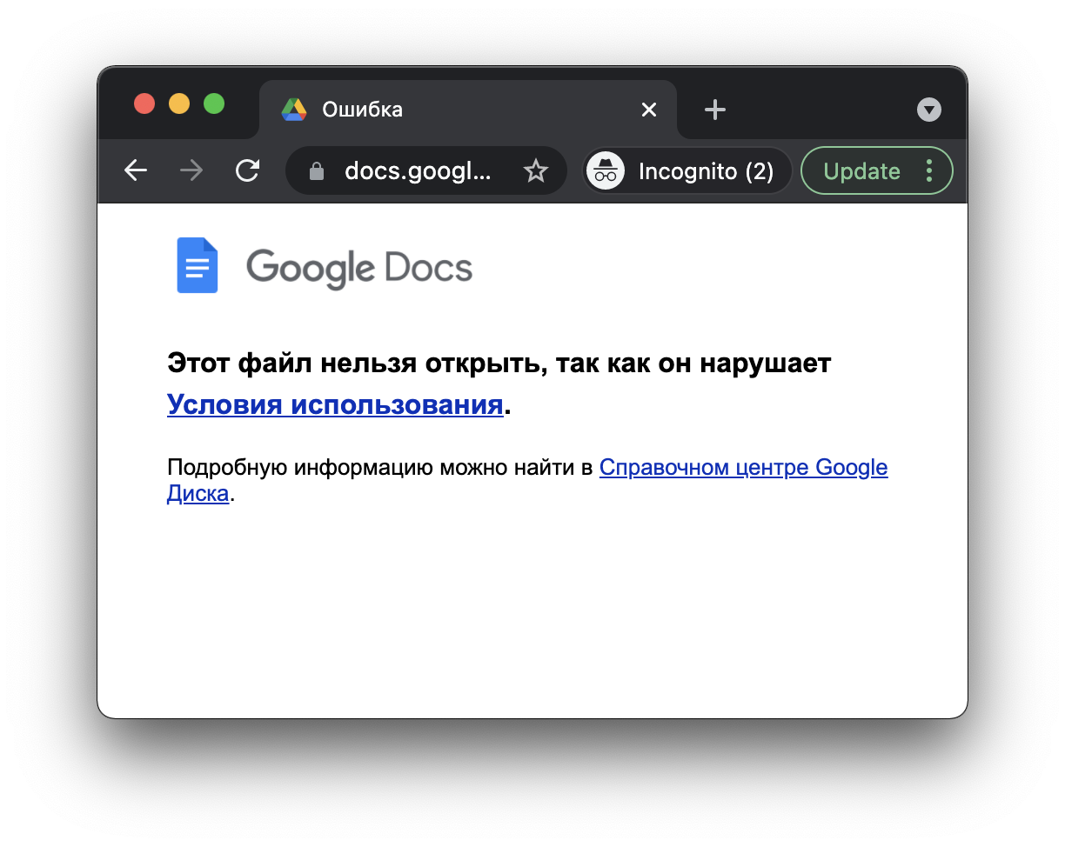Click the forward navigation arrow
The width and height of the screenshot is (1065, 847).
191,171
